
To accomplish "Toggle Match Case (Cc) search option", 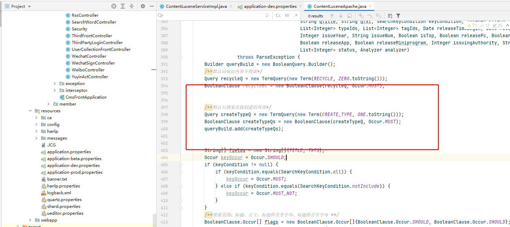I will point(278,16).
